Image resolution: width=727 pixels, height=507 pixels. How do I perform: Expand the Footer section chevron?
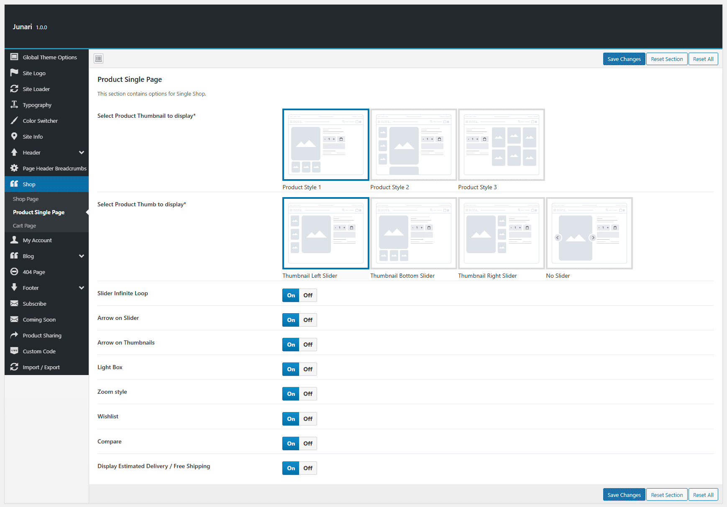82,288
